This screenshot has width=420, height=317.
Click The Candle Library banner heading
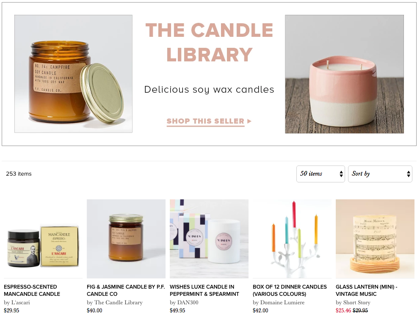pyautogui.click(x=209, y=42)
